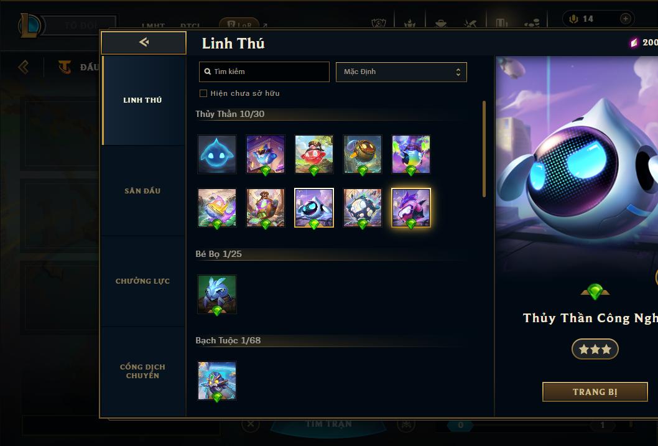Select the Bé Bọ little legend icon
This screenshot has width=658, height=446.
tap(217, 294)
